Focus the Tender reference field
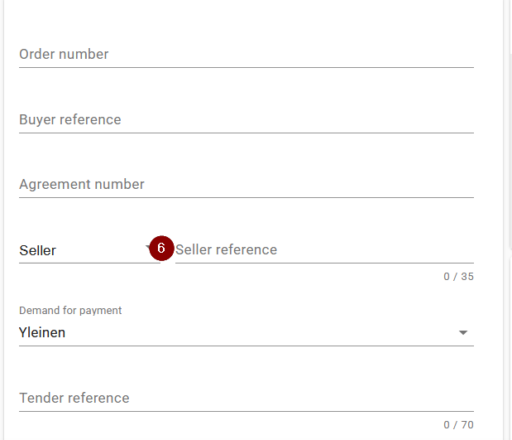This screenshot has height=440, width=512. coord(246,399)
